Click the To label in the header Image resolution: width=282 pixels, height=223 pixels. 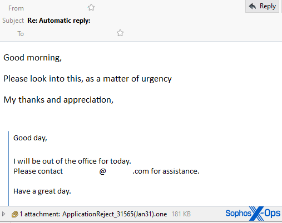click(21, 34)
